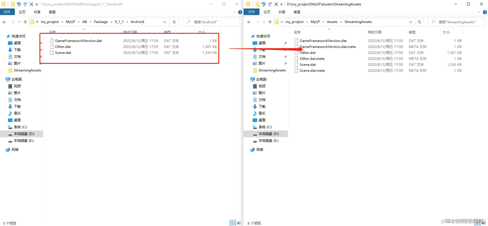
Task: Click 0_1_1 breadcrumb in left address bar
Action: click(119, 22)
